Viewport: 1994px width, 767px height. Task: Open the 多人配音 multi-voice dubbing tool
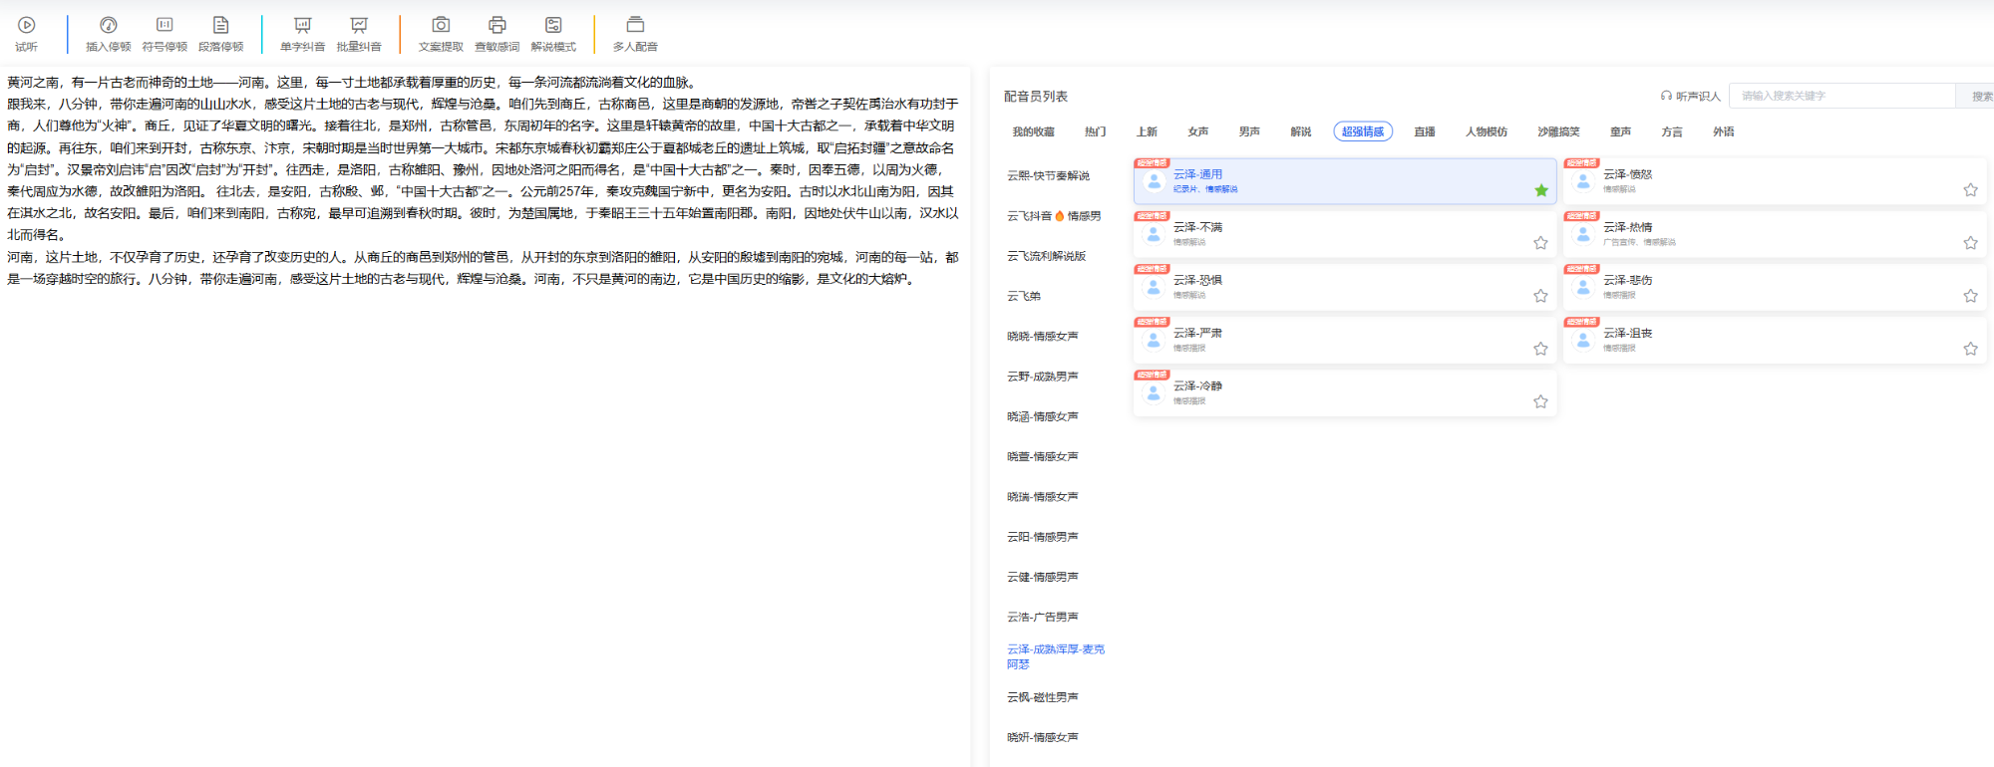pos(635,34)
